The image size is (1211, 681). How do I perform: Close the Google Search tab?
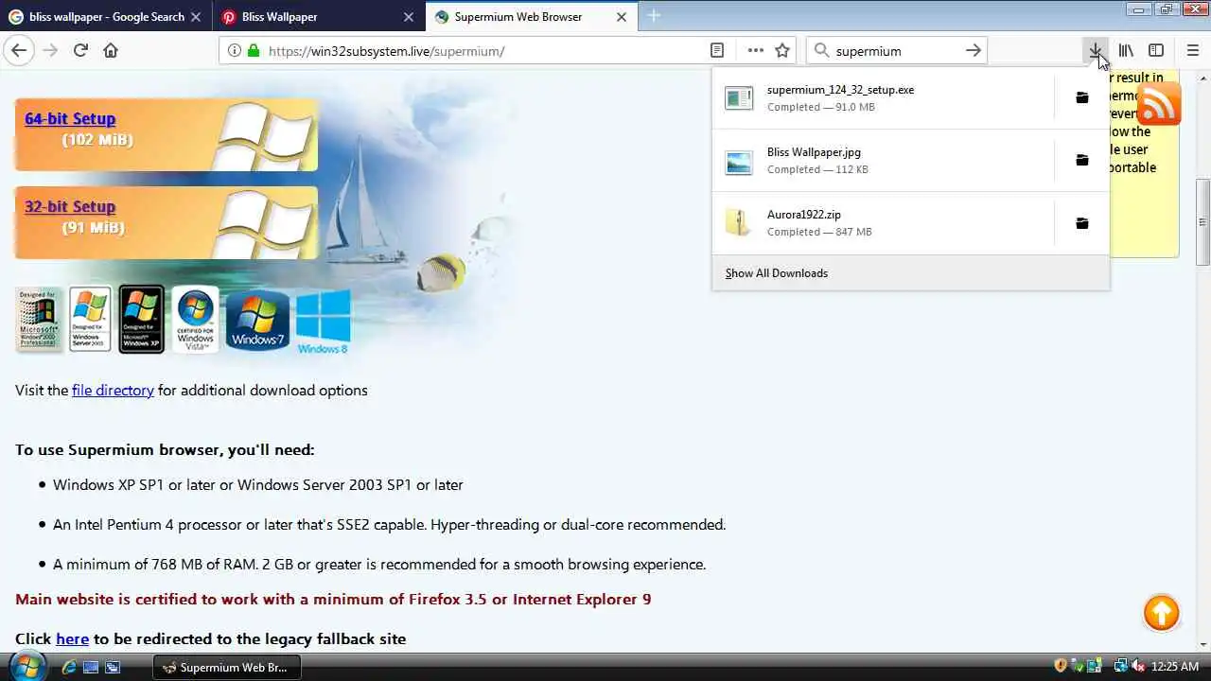click(x=196, y=17)
